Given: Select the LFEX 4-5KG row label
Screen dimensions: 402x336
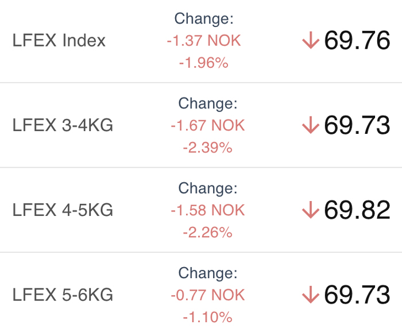Looking at the screenshot, I should pyautogui.click(x=63, y=210).
